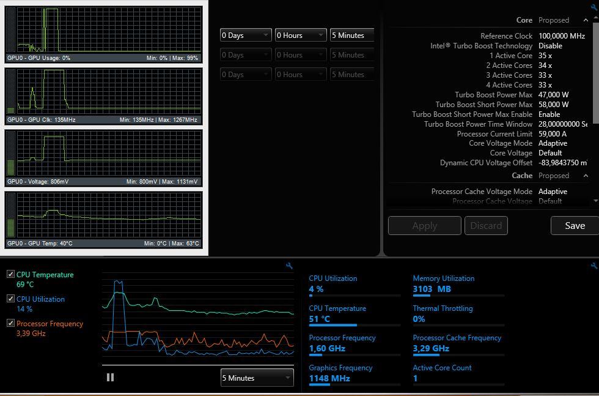Click CPU Utilization 4 % readout
This screenshot has height=396, width=599.
click(317, 290)
